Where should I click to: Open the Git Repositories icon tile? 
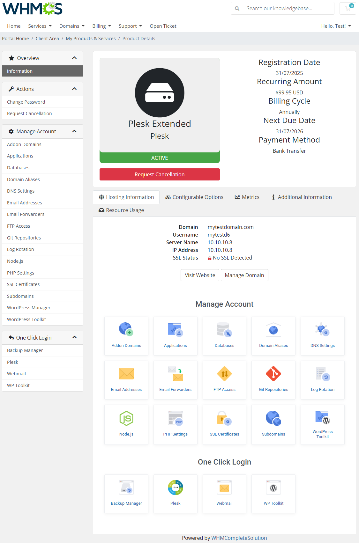tap(273, 379)
